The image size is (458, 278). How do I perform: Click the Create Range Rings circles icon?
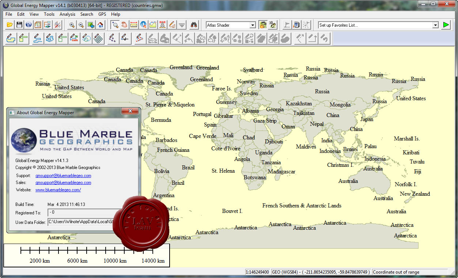click(87, 38)
